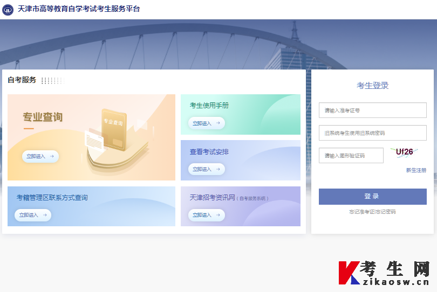Focus the 请输入图形验证码 captcha input

click(x=351, y=155)
